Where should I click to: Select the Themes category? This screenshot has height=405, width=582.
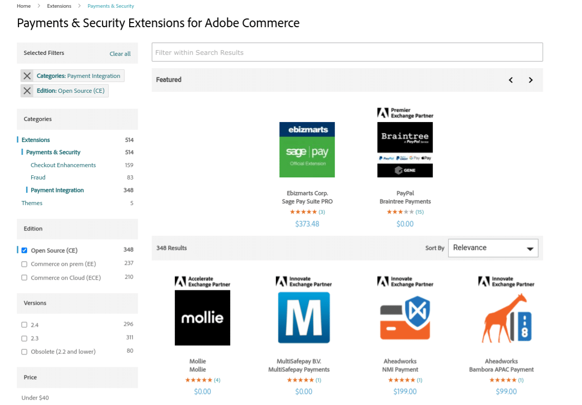coord(32,203)
